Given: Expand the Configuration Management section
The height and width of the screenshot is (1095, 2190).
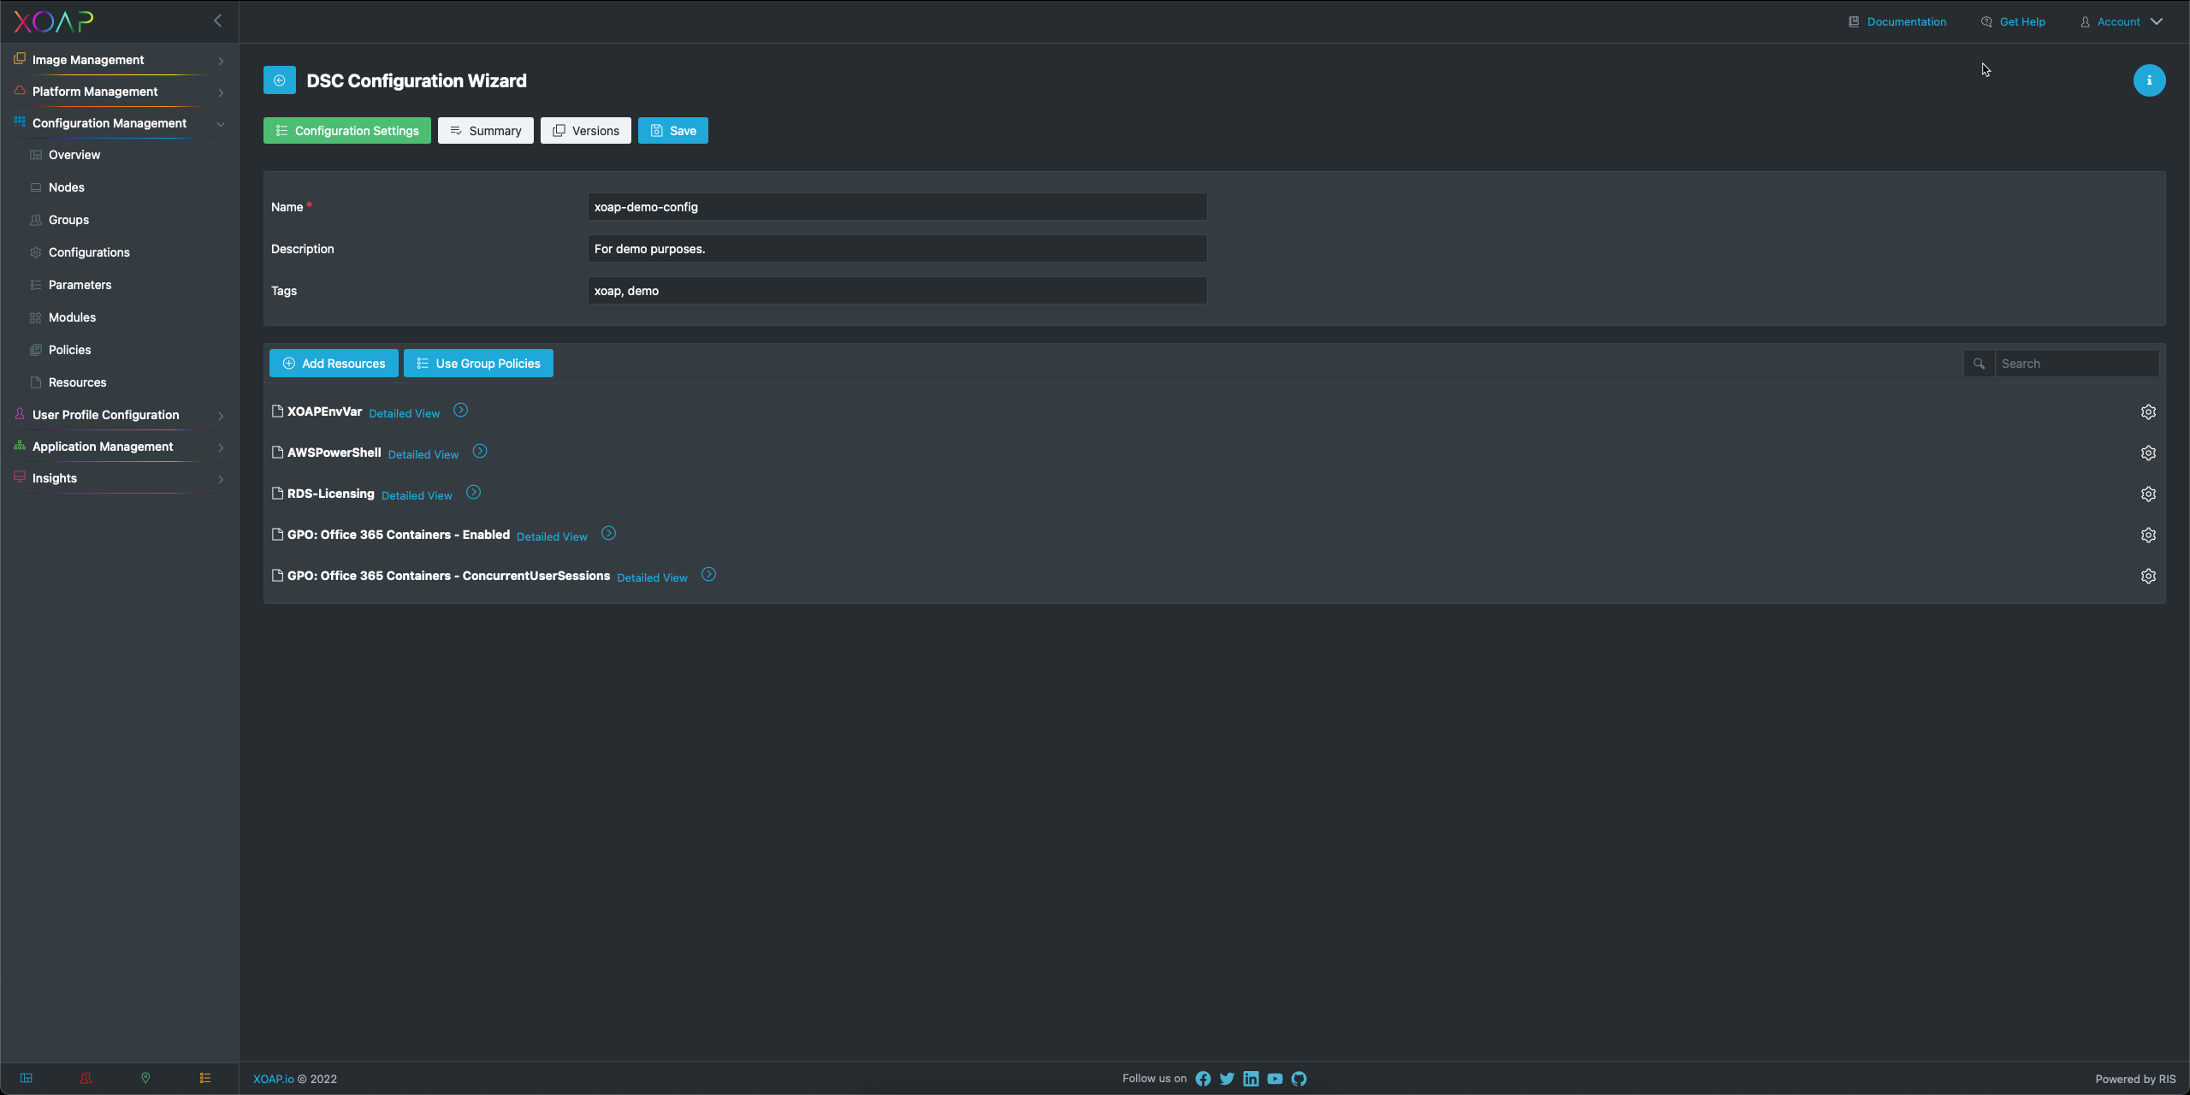Looking at the screenshot, I should pyautogui.click(x=221, y=123).
